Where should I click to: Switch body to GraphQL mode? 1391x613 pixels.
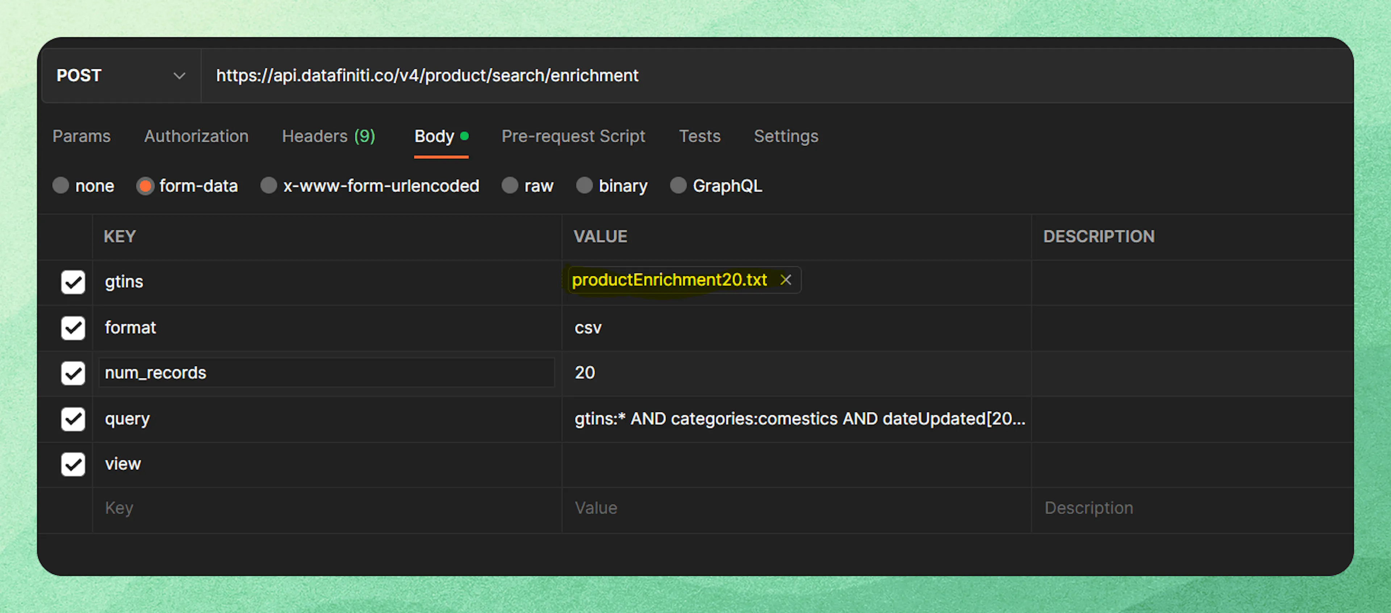[x=678, y=186]
